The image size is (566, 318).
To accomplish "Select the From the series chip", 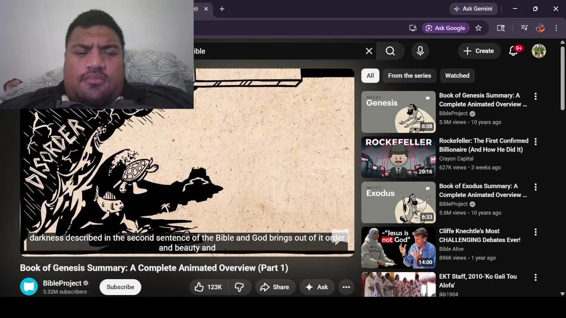I will (x=409, y=76).
